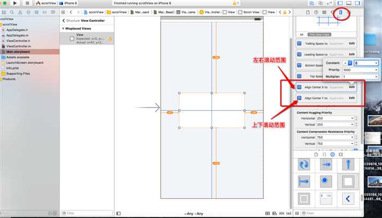Go back in editor history
Screen dimensions: 382x218
click(x=71, y=12)
